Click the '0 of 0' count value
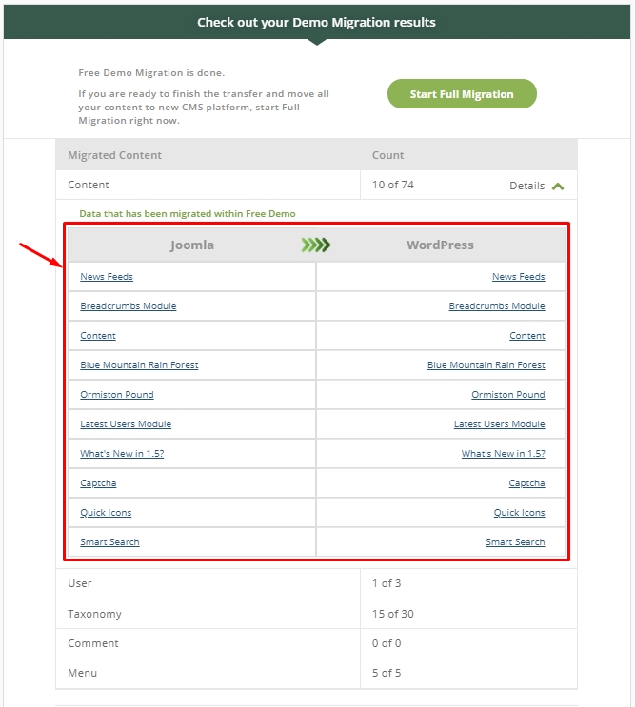This screenshot has height=707, width=635. 387,643
